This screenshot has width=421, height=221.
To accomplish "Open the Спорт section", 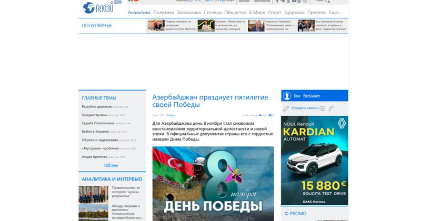I will coord(274,12).
